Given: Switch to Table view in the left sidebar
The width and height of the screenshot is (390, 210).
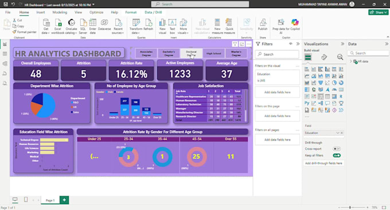Looking at the screenshot, I should click(x=5, y=54).
